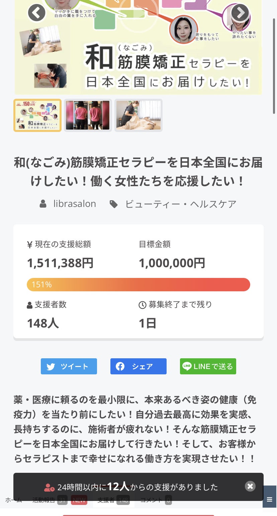Viewport: 277px width, 516px height.
Task: Advance carousel with right arrow
Action: (240, 13)
